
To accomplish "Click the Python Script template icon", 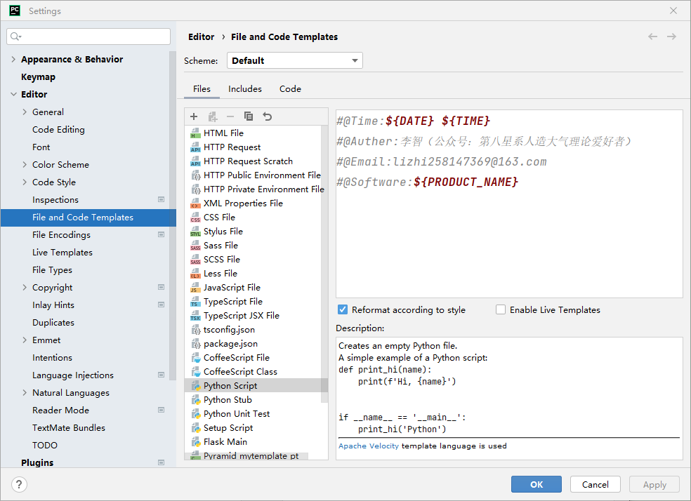I will tap(196, 386).
